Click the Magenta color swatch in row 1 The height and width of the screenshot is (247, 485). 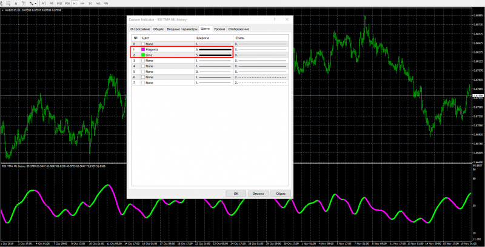(x=143, y=50)
